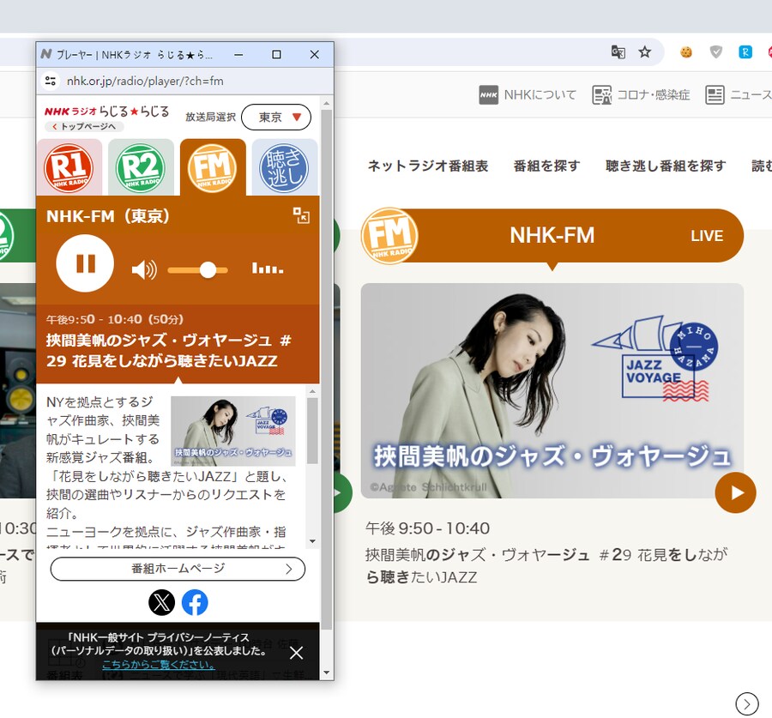Click description scrollbar up arrow
This screenshot has width=772, height=718.
tap(312, 391)
